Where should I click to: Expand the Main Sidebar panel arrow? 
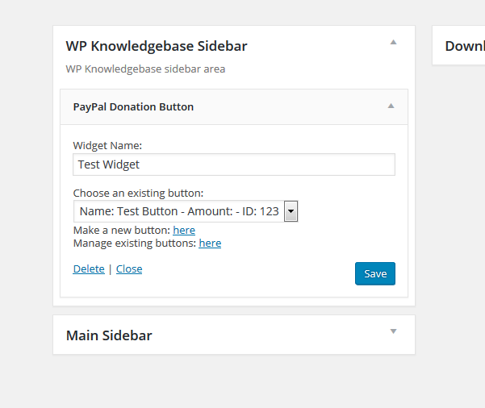[x=393, y=331]
